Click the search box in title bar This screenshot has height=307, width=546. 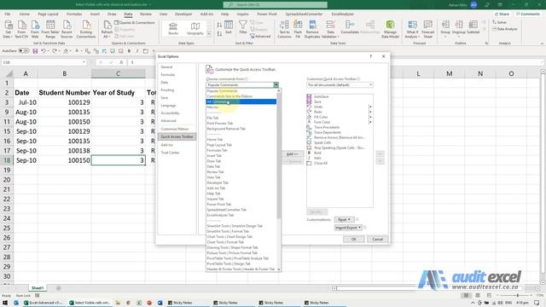point(275,4)
